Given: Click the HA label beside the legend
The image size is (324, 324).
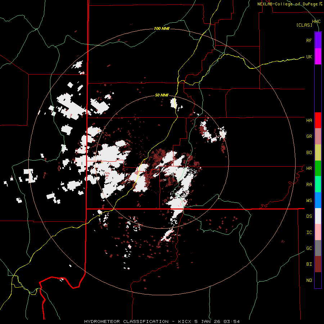Looking at the screenshot, I should coord(309,120).
